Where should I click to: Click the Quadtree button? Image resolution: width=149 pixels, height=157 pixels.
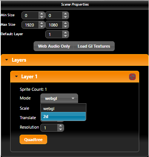[x=33, y=140]
